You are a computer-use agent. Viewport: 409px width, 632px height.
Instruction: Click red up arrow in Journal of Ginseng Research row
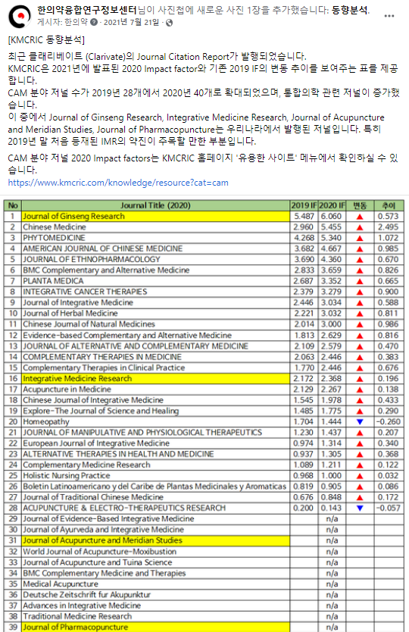coord(360,217)
